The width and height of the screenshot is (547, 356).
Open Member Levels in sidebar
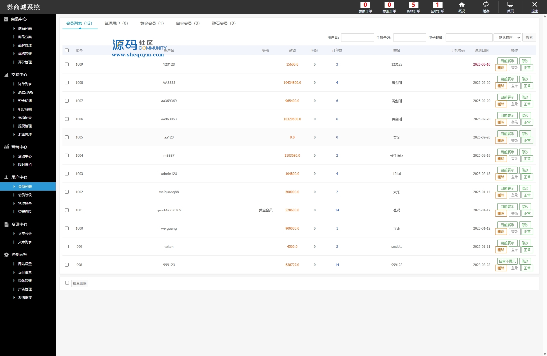tap(25, 195)
